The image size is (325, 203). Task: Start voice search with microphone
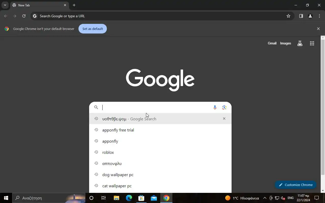pyautogui.click(x=215, y=107)
